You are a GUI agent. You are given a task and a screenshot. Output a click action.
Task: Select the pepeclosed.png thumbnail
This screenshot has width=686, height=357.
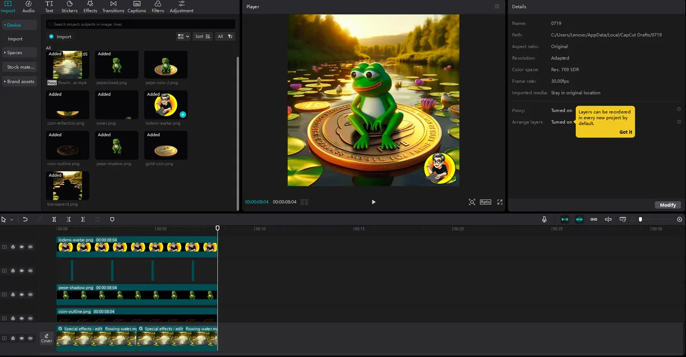tap(117, 65)
